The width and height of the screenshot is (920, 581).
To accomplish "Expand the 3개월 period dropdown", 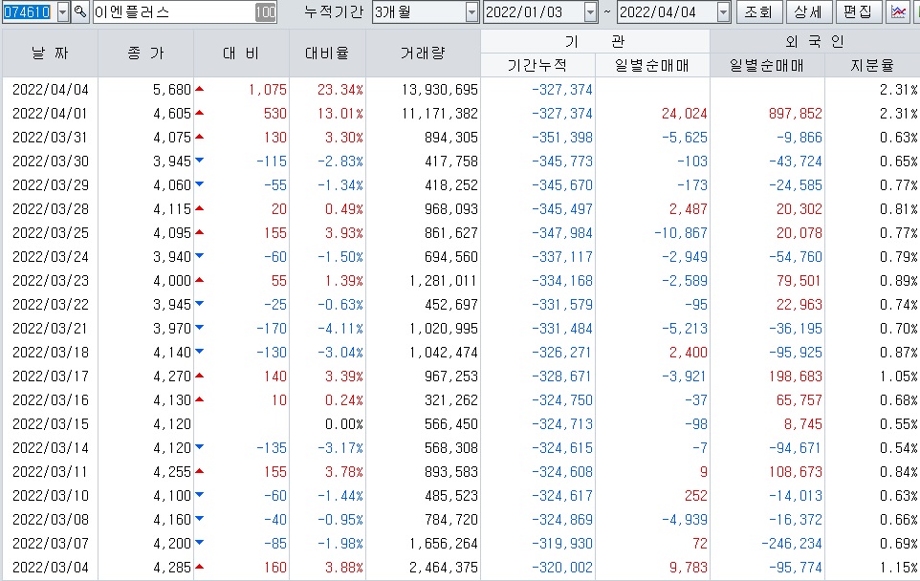I will pos(471,11).
